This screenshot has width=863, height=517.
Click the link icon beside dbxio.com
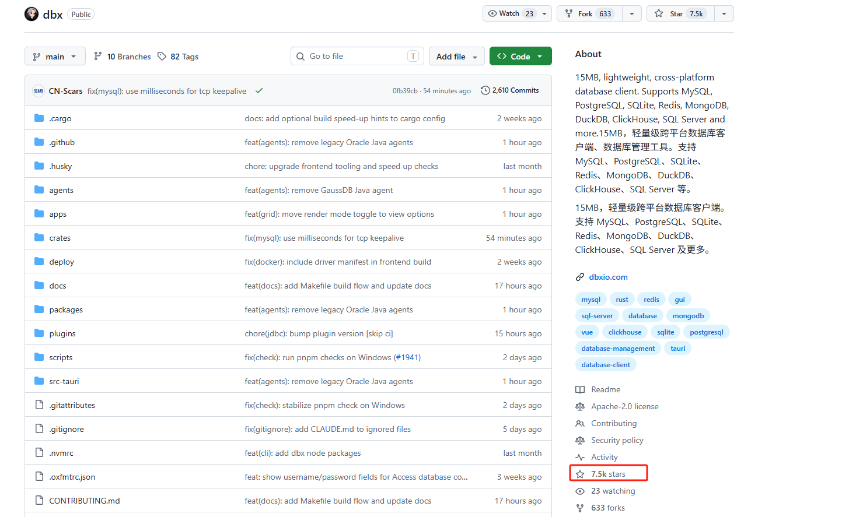click(579, 277)
